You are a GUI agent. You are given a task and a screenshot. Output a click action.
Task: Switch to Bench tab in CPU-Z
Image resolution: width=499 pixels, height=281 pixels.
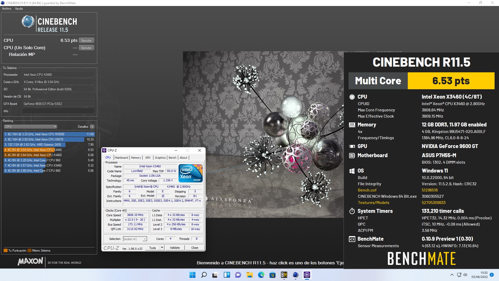click(x=172, y=158)
